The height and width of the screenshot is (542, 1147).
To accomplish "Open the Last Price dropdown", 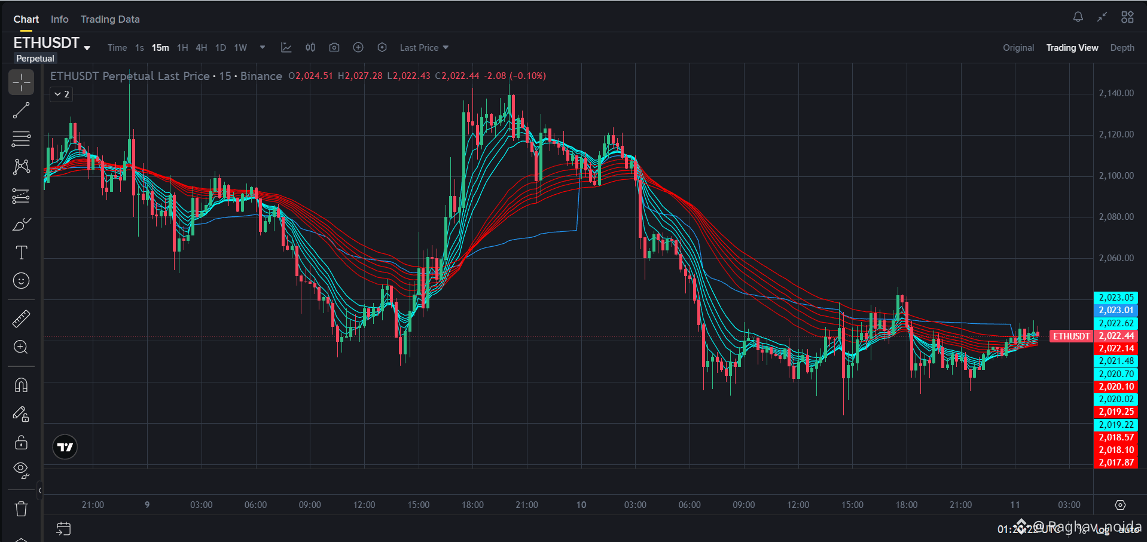I will (424, 48).
